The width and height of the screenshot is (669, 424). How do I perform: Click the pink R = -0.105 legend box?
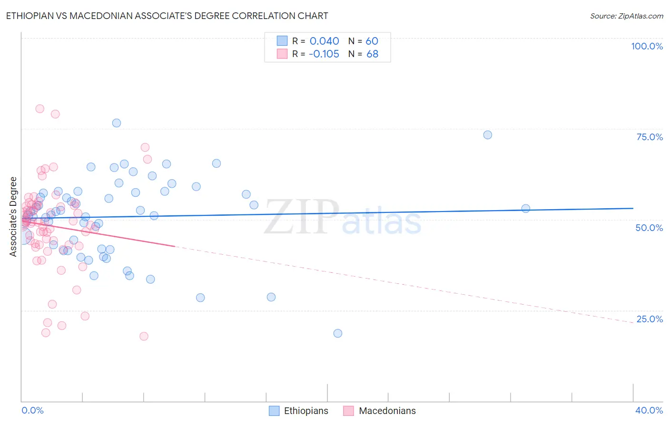[x=282, y=54]
